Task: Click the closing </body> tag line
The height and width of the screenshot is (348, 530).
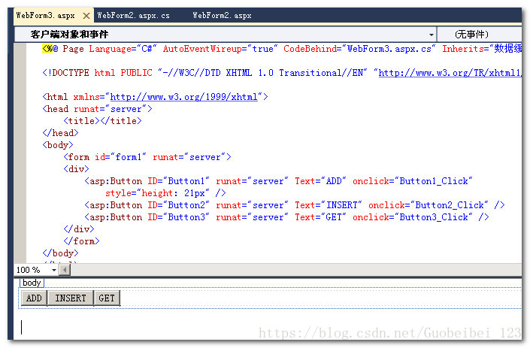Action: click(60, 253)
